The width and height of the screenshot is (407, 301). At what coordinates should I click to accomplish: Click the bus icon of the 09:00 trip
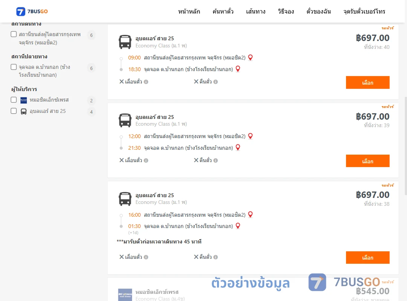125,42
